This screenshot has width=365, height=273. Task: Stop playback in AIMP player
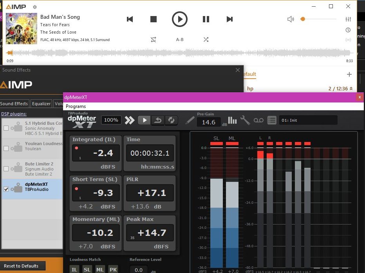click(x=154, y=19)
